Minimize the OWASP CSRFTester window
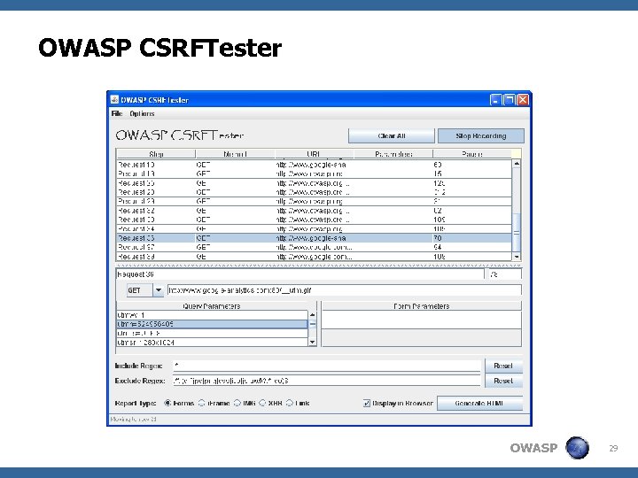 (495, 100)
